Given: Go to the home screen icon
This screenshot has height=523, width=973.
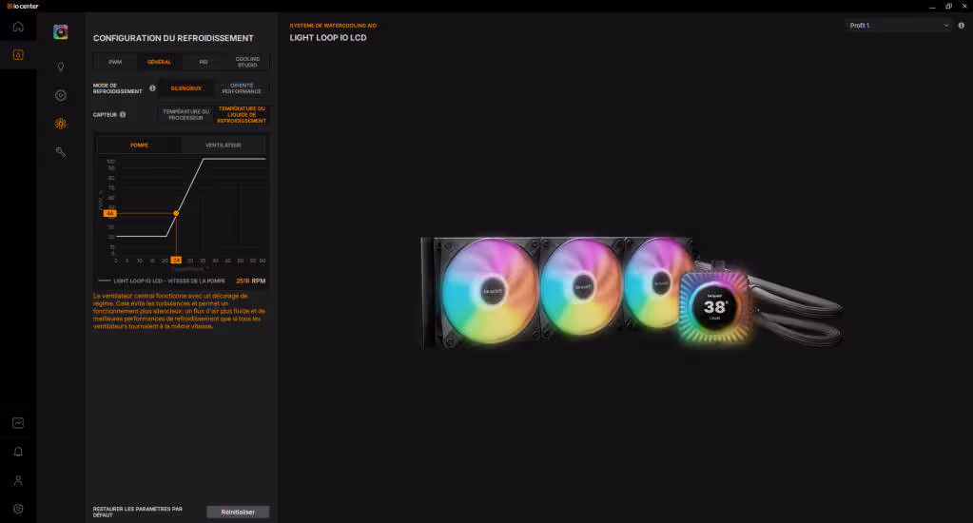Looking at the screenshot, I should [18, 26].
